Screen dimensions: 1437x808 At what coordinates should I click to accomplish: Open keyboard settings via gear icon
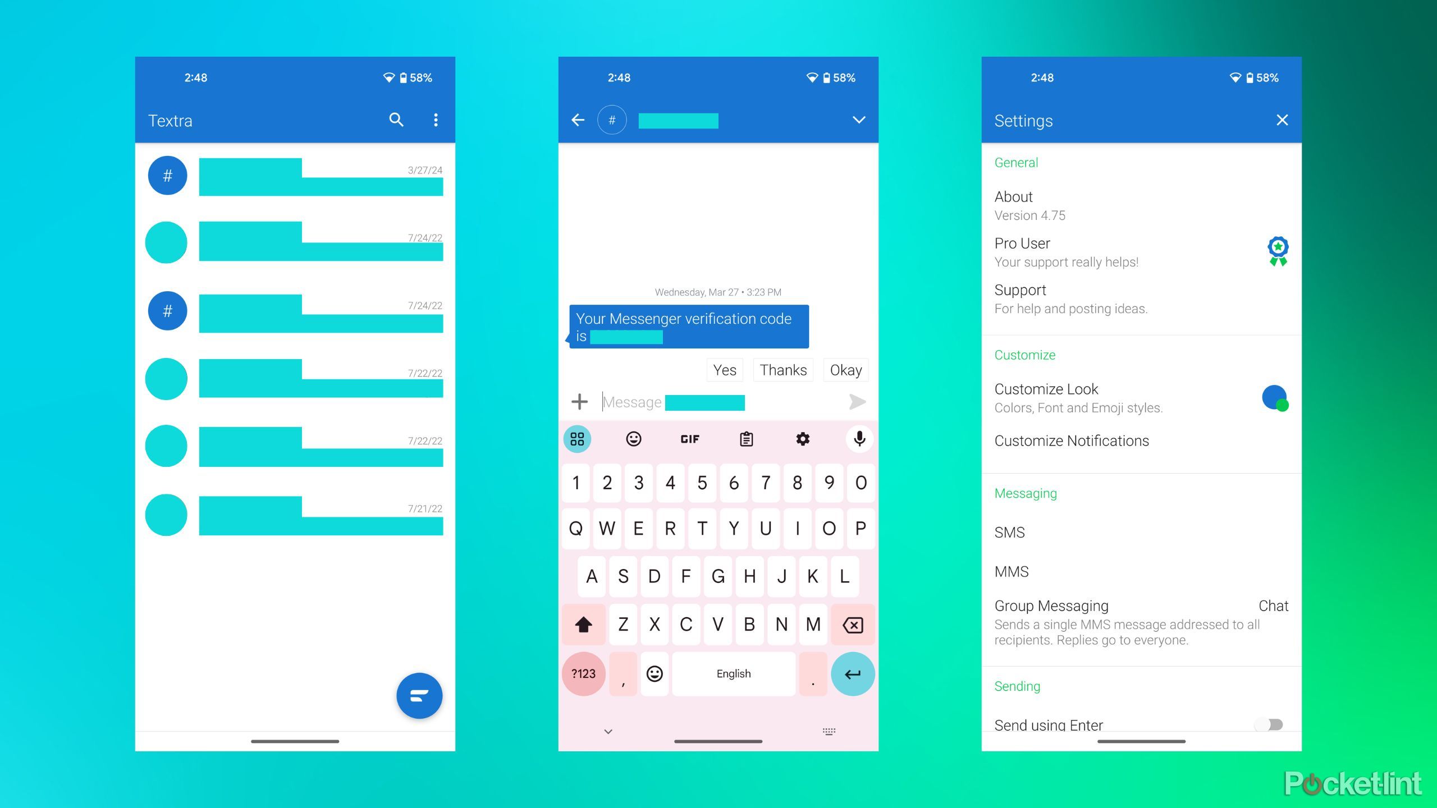[x=802, y=438]
